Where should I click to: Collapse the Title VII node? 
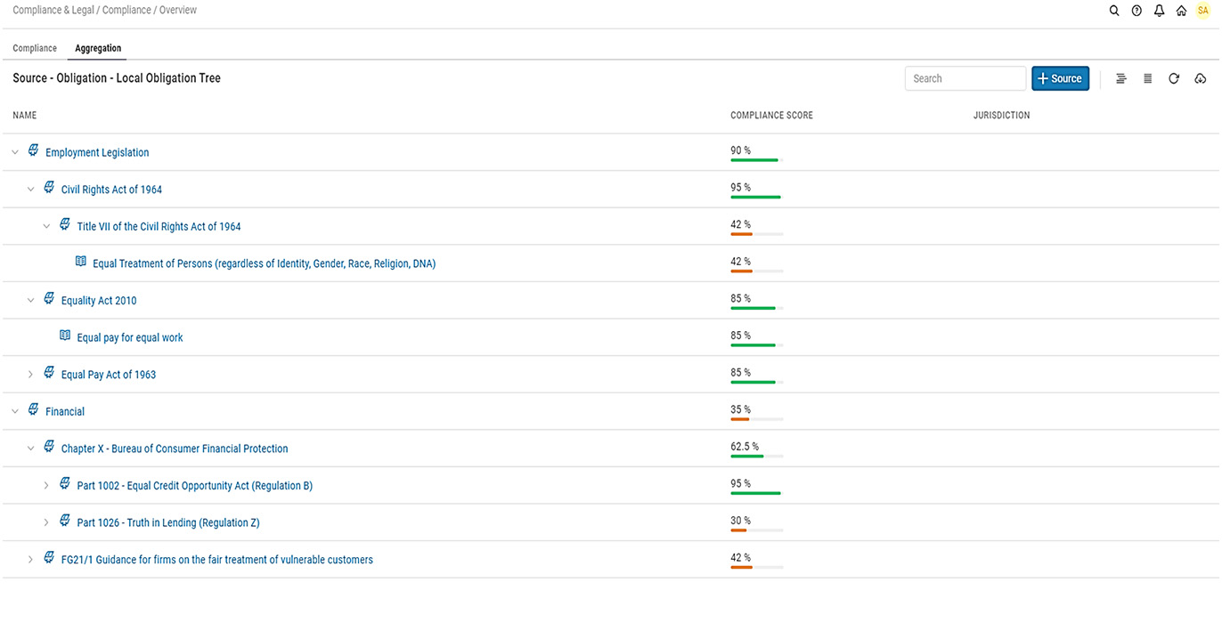[x=46, y=226]
